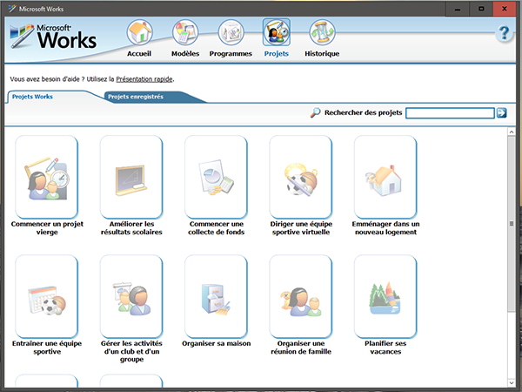The image size is (522, 392).
Task: Click 'Commencer un projet vierge' caption
Action: (47, 228)
